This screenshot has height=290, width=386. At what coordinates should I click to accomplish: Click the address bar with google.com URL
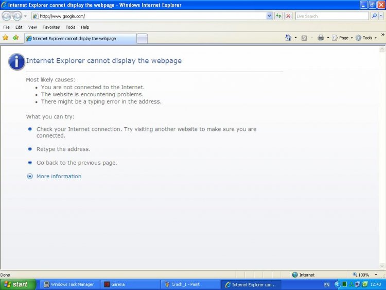149,16
